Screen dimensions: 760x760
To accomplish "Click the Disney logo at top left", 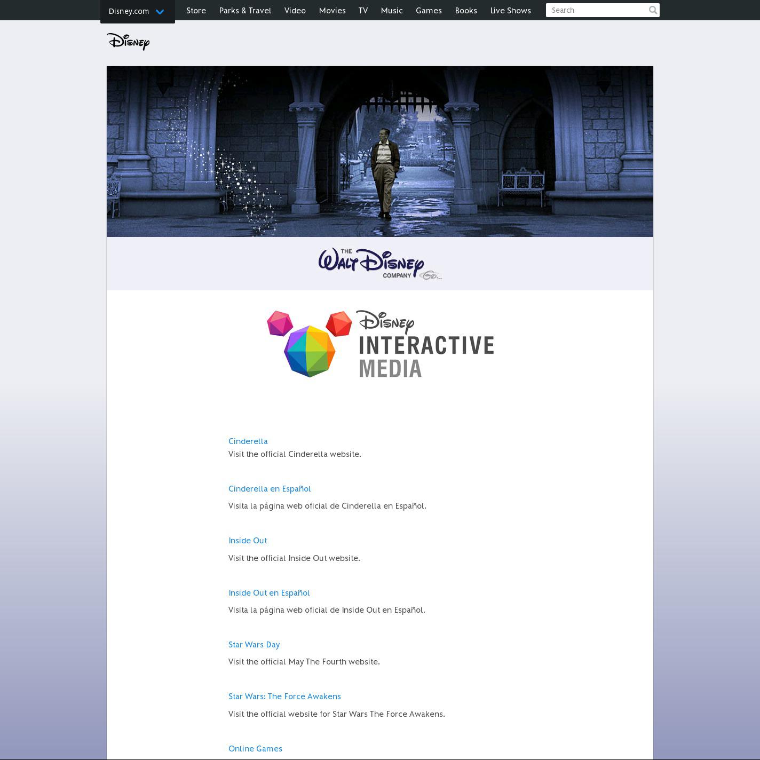I will point(128,41).
